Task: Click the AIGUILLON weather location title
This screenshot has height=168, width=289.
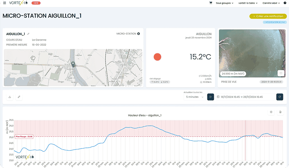Action: (x=204, y=34)
